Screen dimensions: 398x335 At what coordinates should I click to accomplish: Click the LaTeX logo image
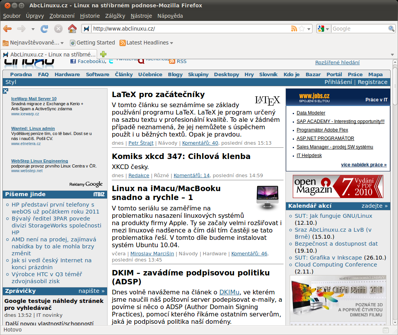(x=267, y=101)
